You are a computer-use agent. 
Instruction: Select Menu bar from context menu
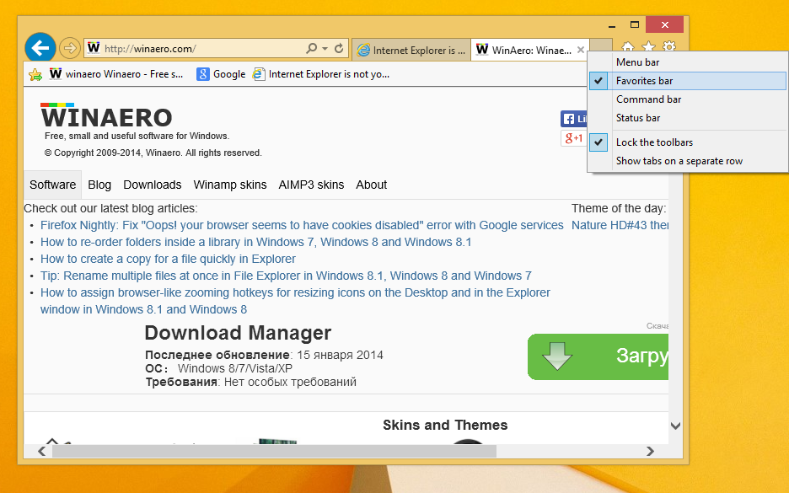pyautogui.click(x=637, y=62)
